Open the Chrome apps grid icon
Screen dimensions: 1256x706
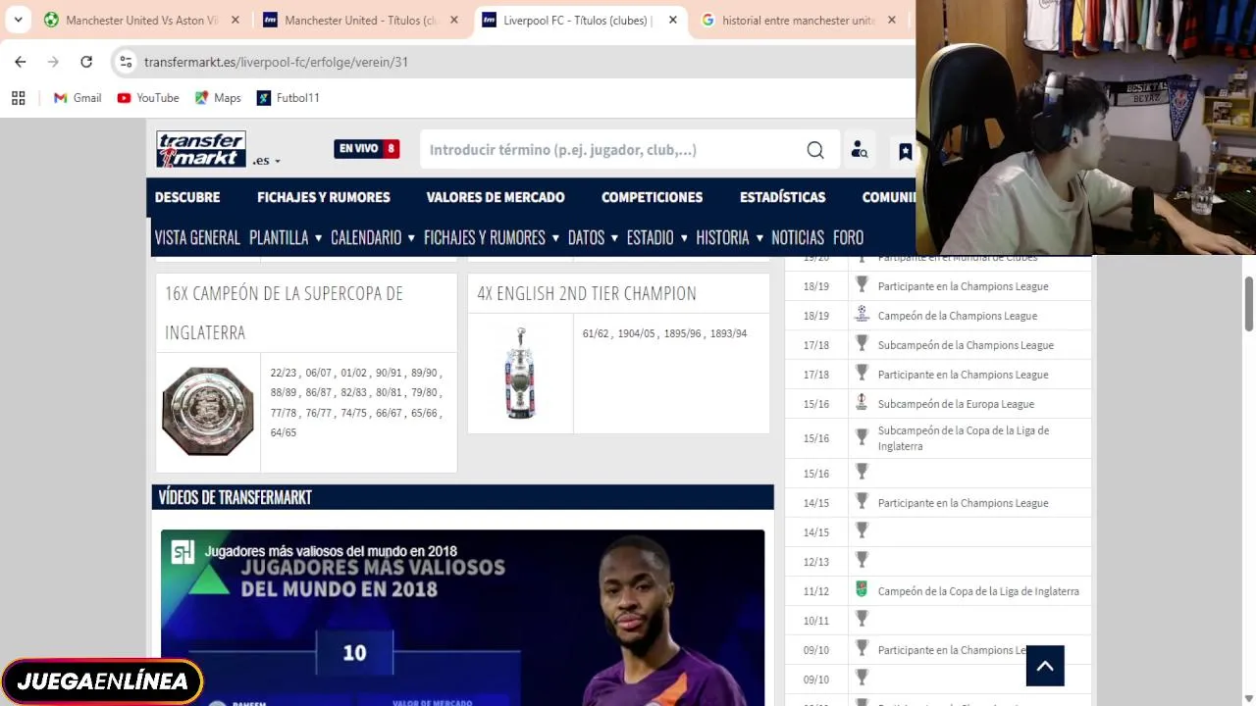pyautogui.click(x=18, y=98)
